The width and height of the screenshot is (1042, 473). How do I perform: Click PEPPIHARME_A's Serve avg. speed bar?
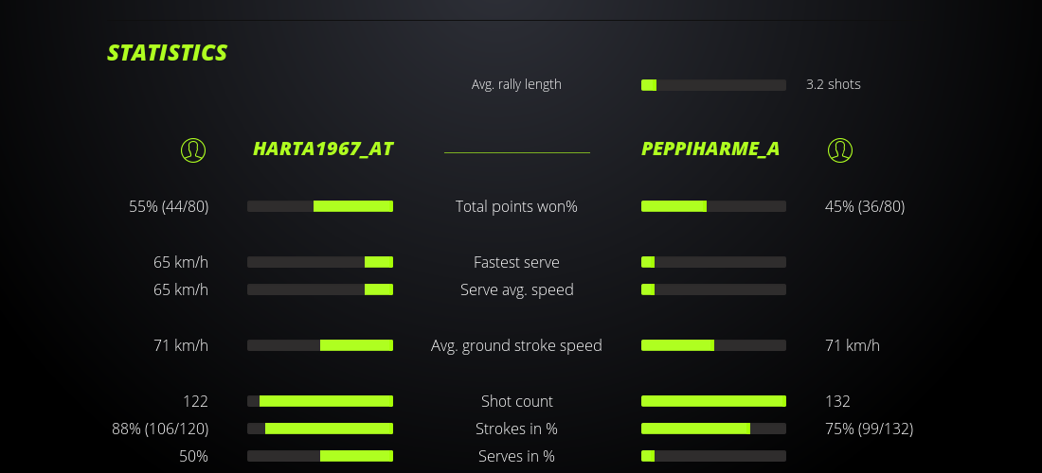[x=713, y=289]
